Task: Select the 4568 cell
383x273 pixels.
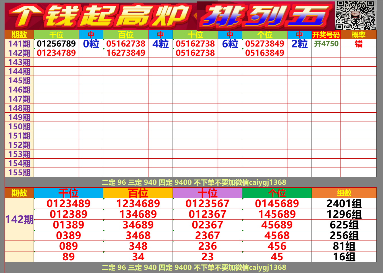Action: click(x=277, y=236)
